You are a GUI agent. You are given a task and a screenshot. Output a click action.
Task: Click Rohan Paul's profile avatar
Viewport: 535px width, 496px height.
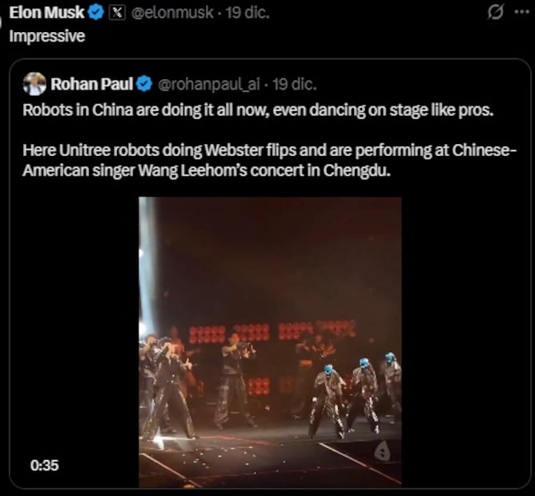(34, 84)
